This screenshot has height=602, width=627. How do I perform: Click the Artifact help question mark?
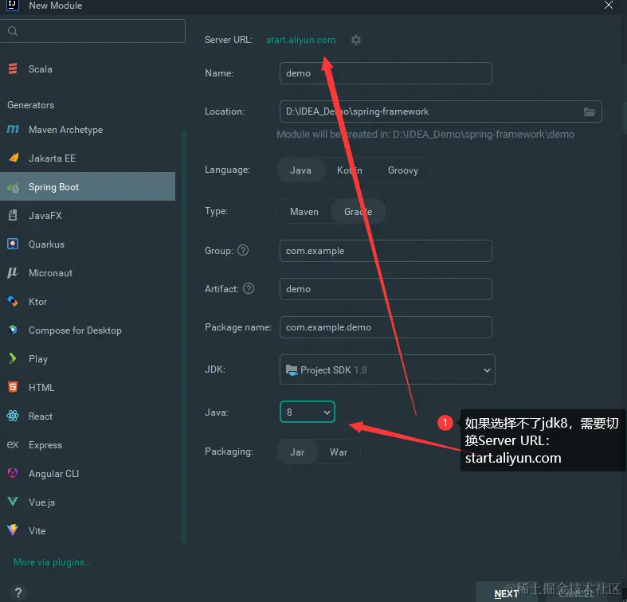[249, 288]
